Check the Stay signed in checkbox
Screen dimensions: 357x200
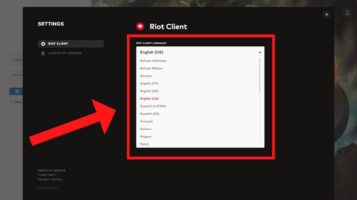click(11, 102)
